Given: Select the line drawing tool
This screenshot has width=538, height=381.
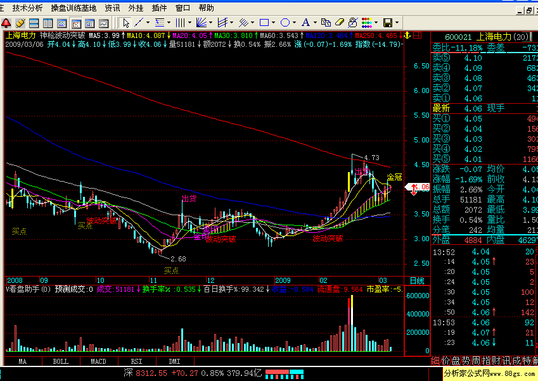Looking at the screenshot, I should [139, 23].
